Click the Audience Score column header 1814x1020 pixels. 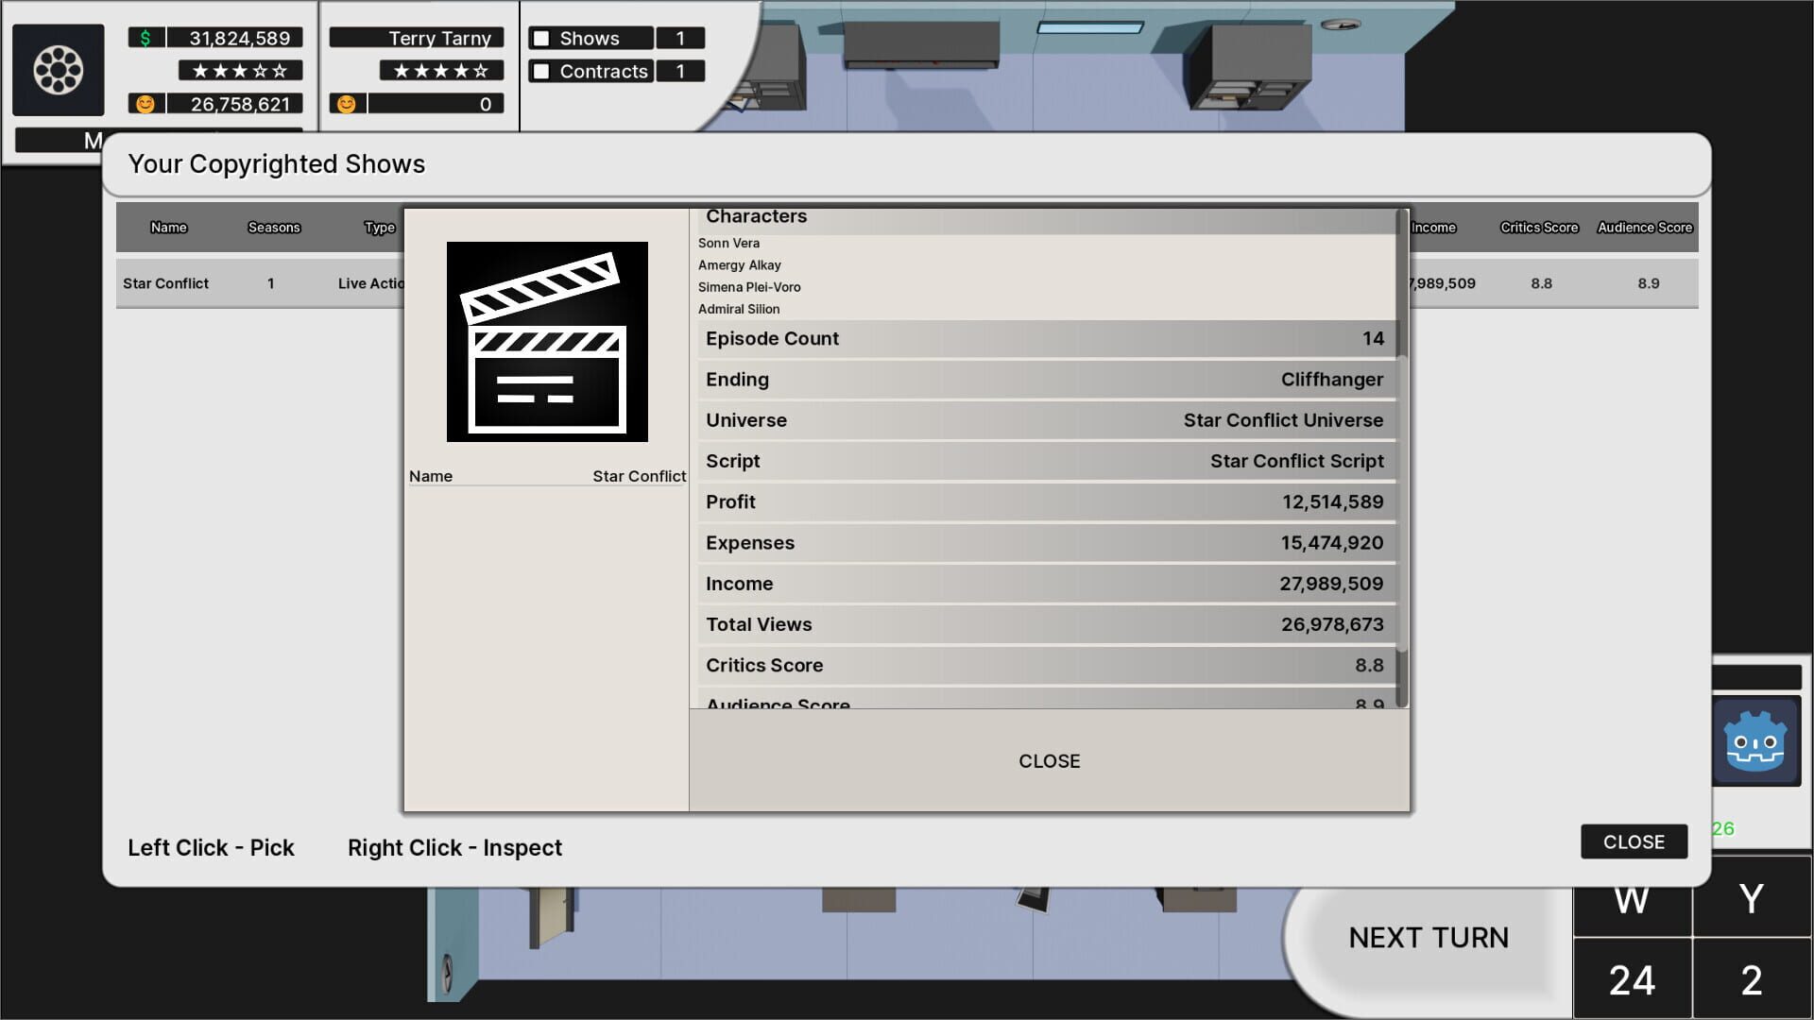coord(1644,228)
